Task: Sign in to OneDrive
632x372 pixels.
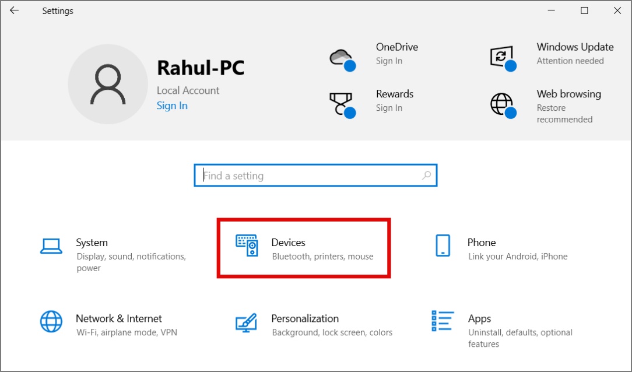Action: [x=388, y=60]
